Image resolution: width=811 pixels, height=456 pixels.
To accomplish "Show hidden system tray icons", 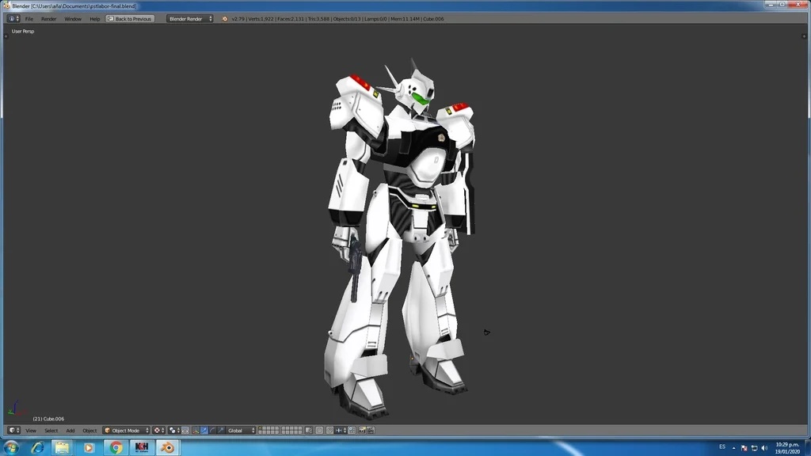I will (x=733, y=448).
